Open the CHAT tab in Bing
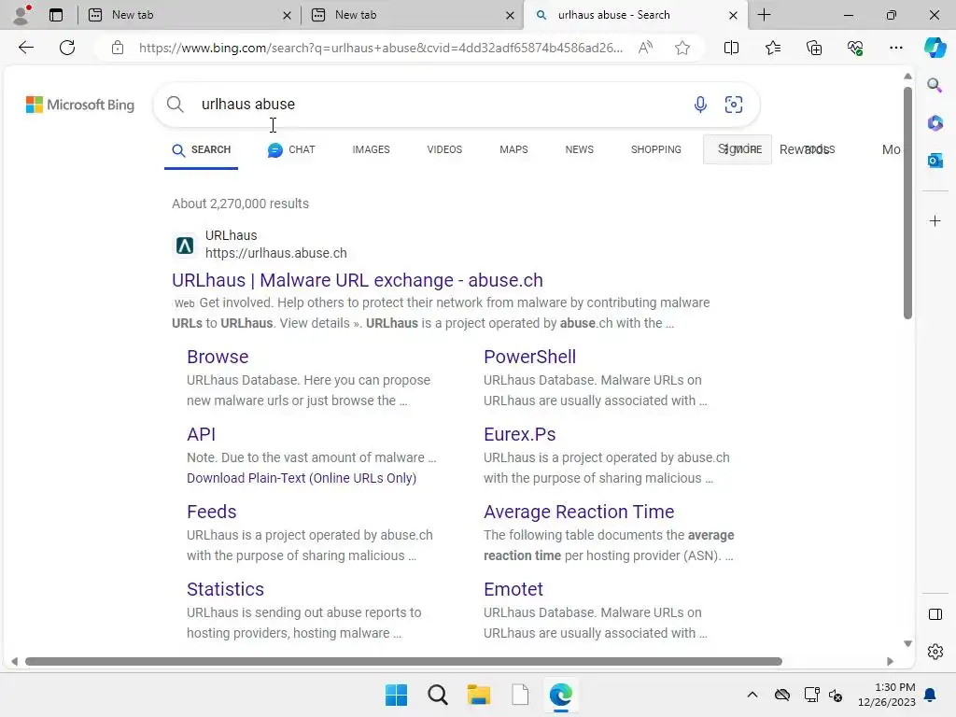 (x=291, y=150)
